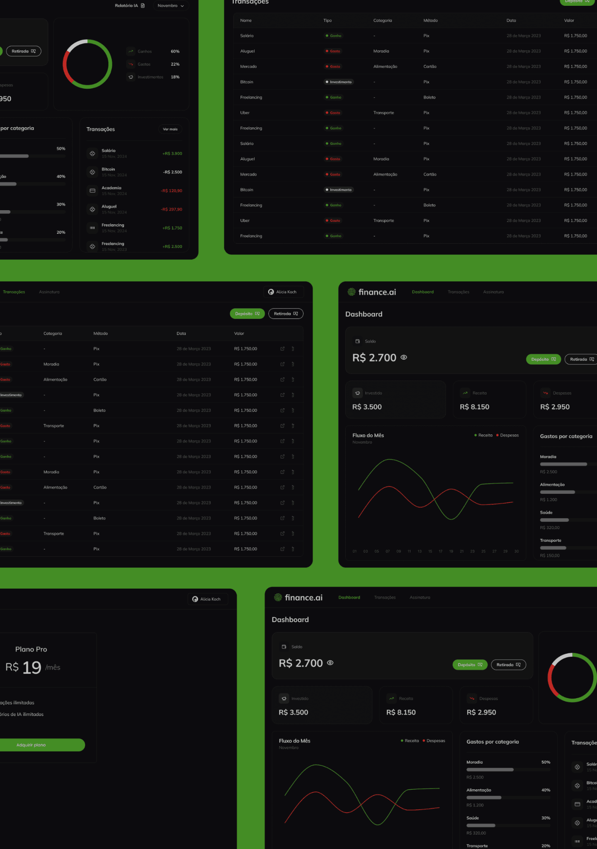Click the Moradia 50% progress bar

click(509, 769)
